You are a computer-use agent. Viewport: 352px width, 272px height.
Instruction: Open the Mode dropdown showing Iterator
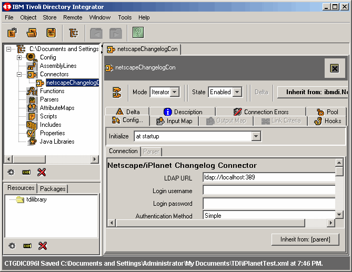tap(175, 92)
